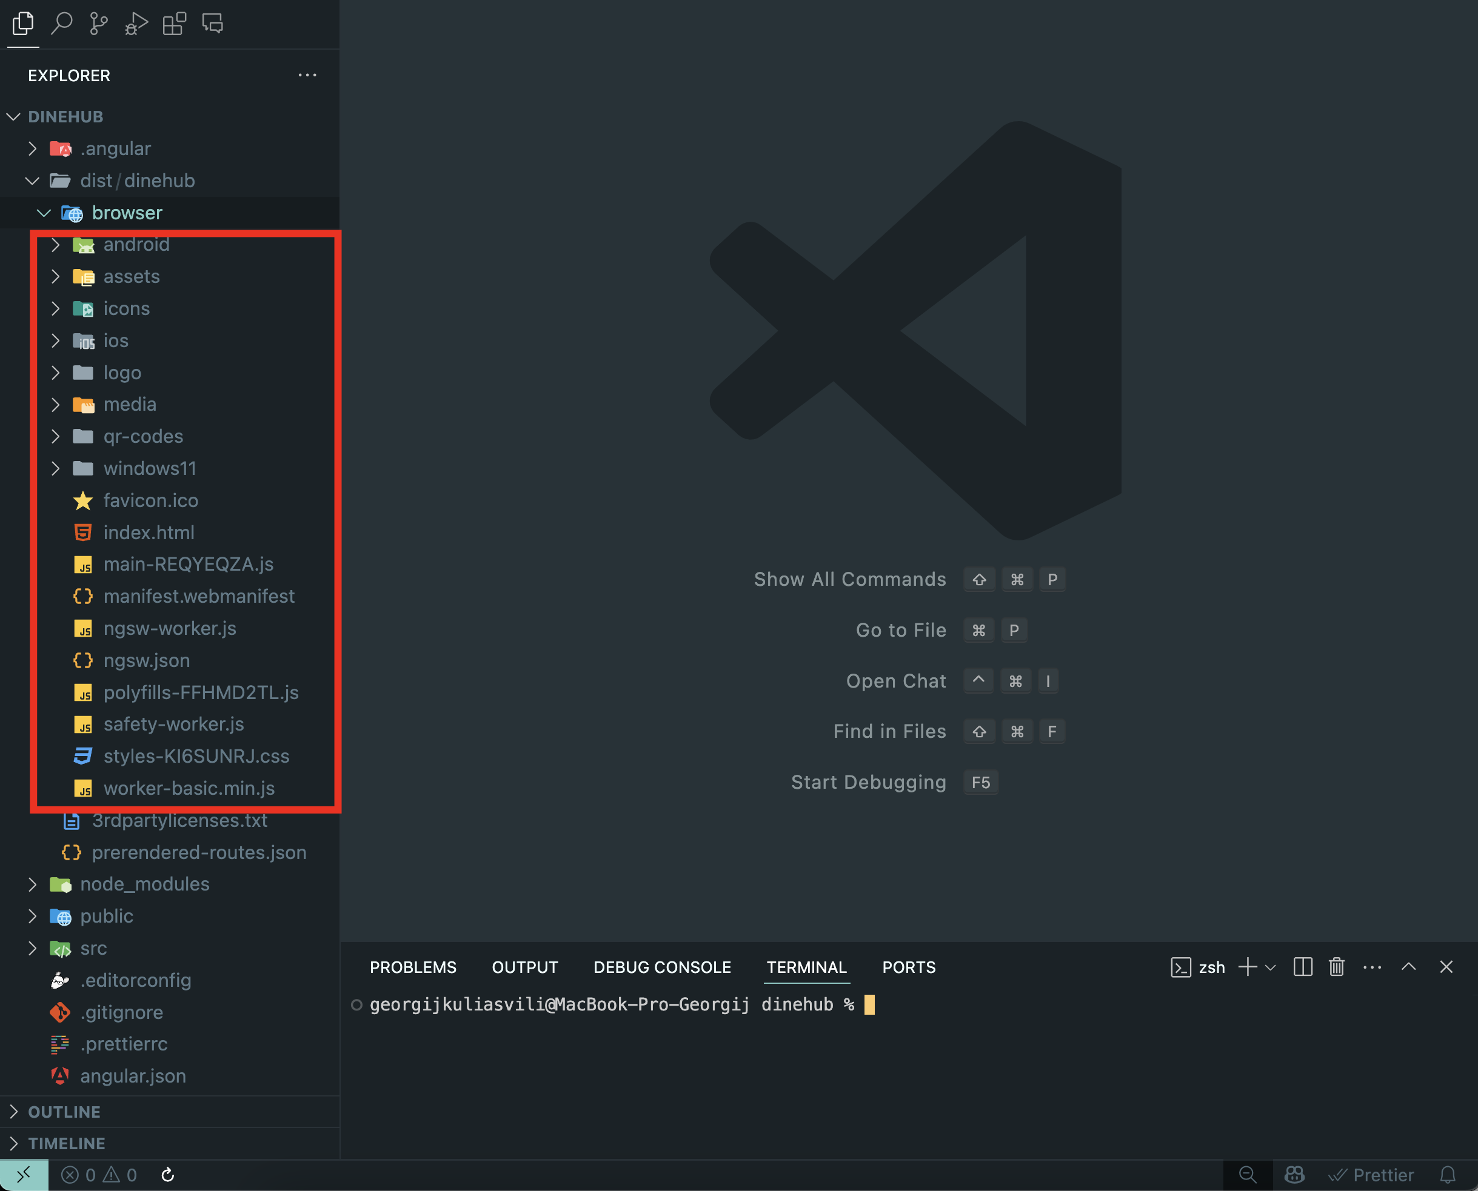Open main-REQYEQZA.js file
Screen dimensions: 1478x1191
170,564
